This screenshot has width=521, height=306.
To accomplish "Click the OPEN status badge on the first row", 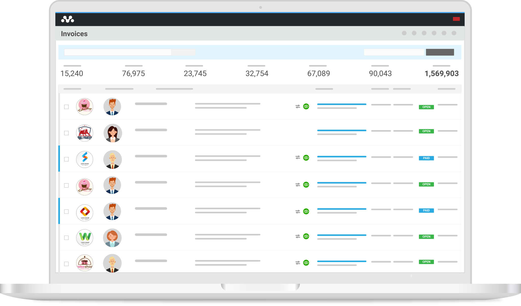I will pyautogui.click(x=426, y=107).
